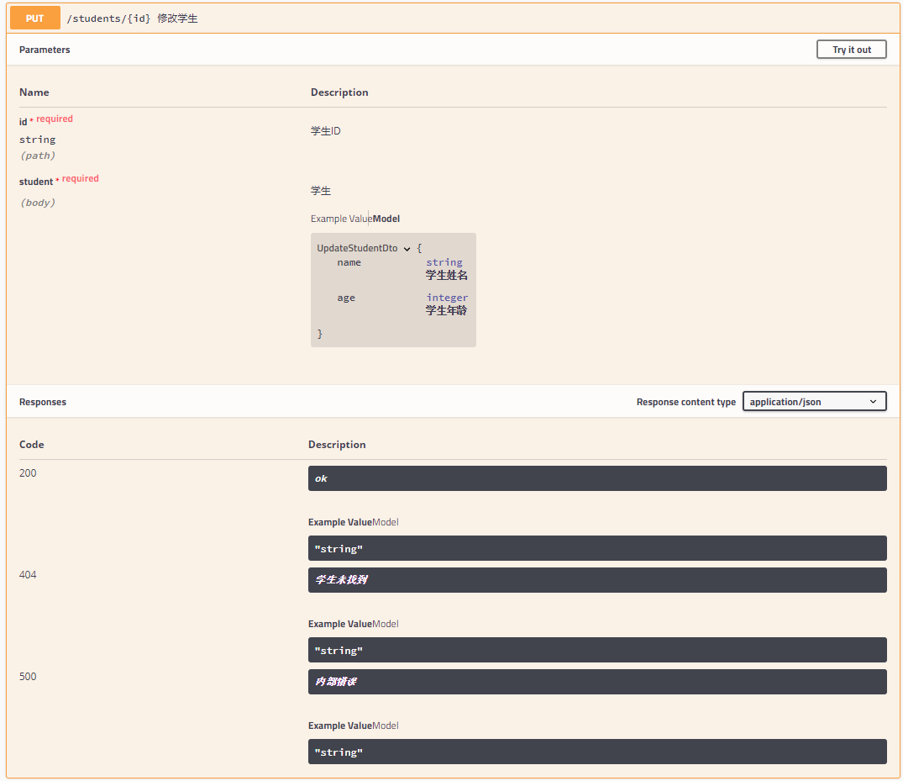This screenshot has height=781, width=903.
Task: Collapse the UpdateStudentDto model chevron
Action: (407, 248)
